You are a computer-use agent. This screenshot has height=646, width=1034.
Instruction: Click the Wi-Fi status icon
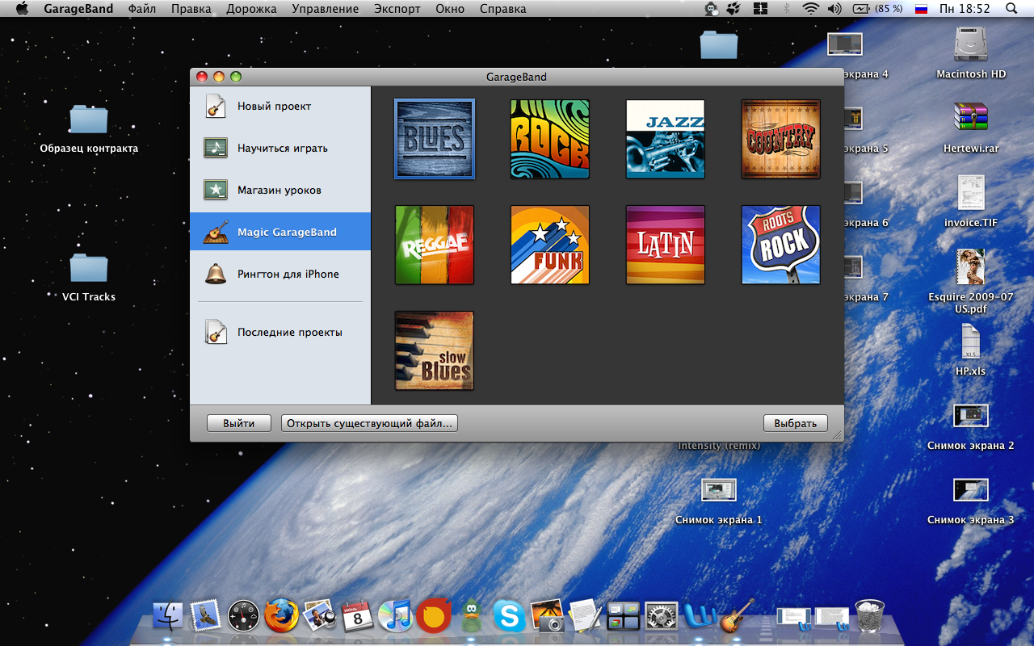coord(811,9)
